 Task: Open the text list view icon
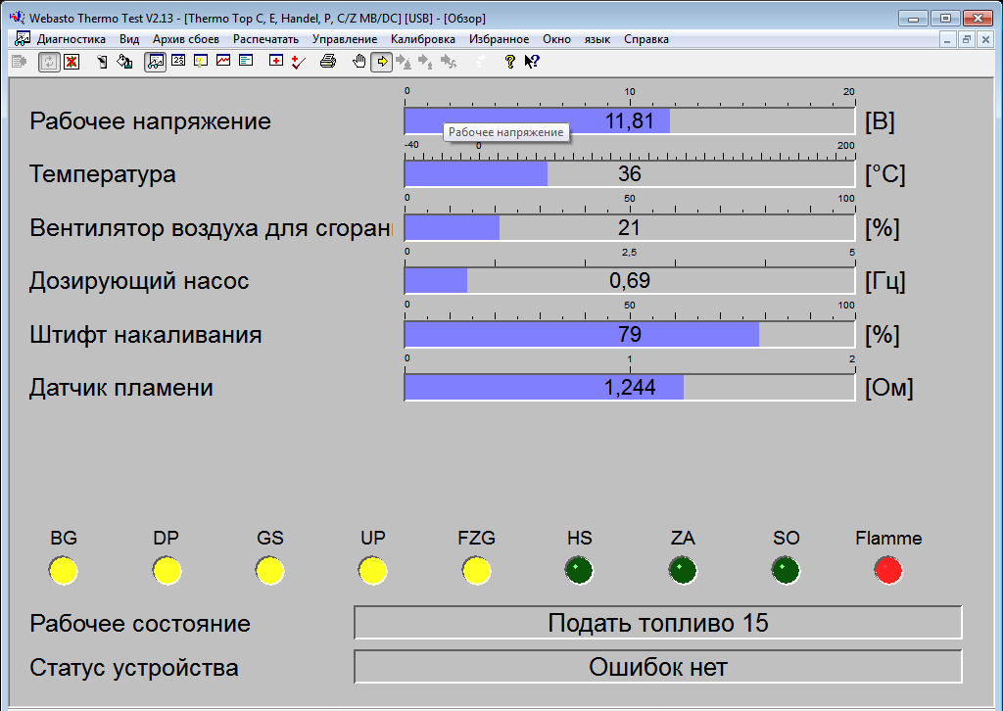click(x=246, y=61)
